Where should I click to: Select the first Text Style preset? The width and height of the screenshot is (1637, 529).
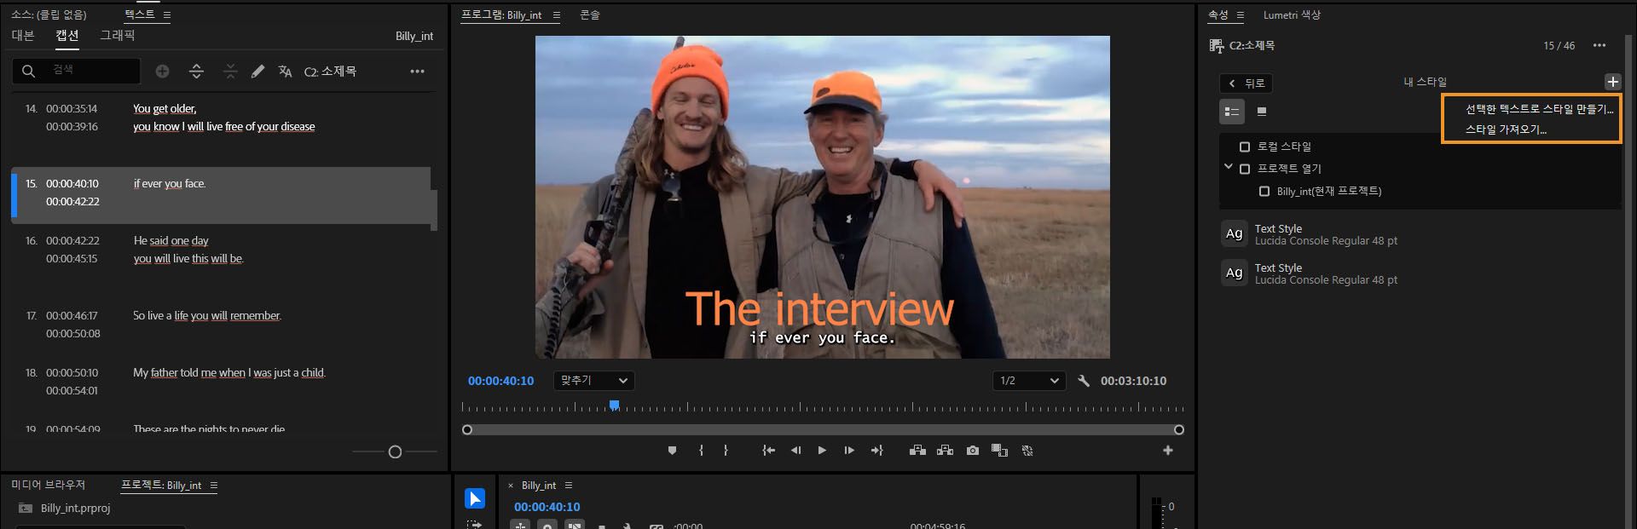[x=1326, y=234]
